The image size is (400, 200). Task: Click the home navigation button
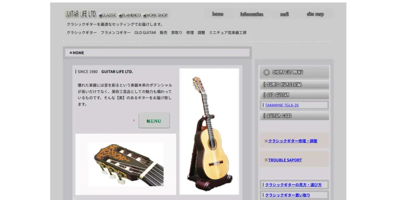pyautogui.click(x=218, y=14)
